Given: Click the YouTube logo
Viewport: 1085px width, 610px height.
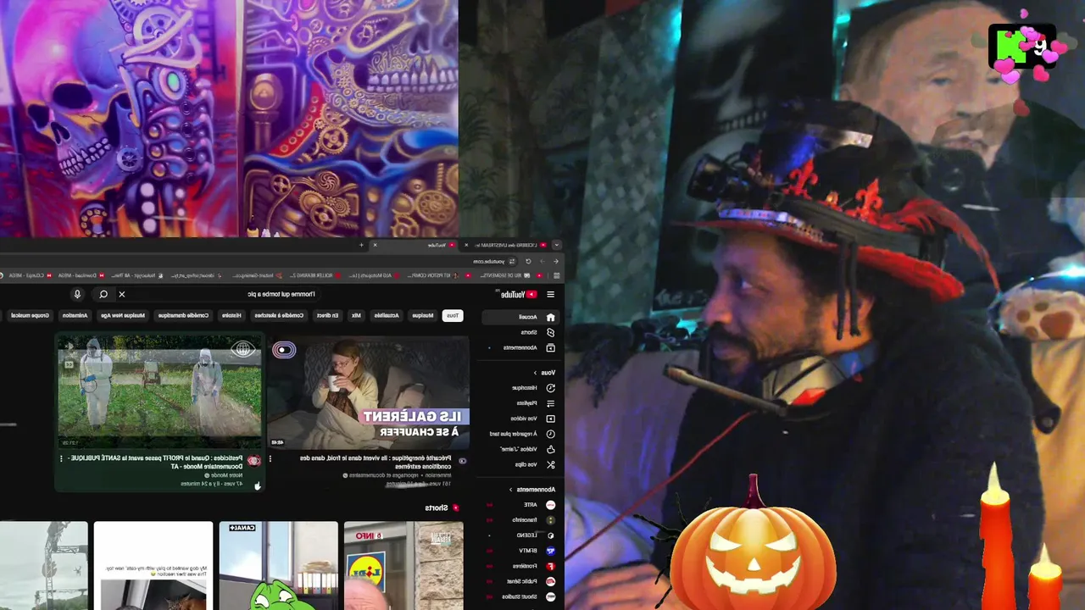Looking at the screenshot, I should [518, 295].
